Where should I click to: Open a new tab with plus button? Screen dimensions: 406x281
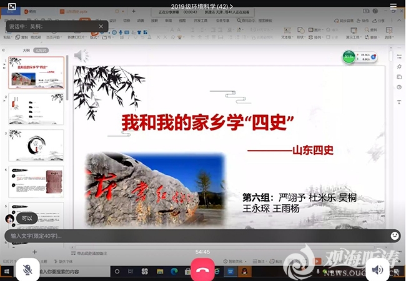(x=134, y=11)
